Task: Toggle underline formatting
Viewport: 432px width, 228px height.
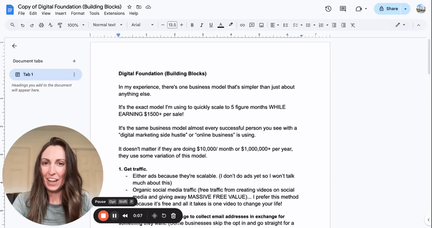Action: pos(211,25)
